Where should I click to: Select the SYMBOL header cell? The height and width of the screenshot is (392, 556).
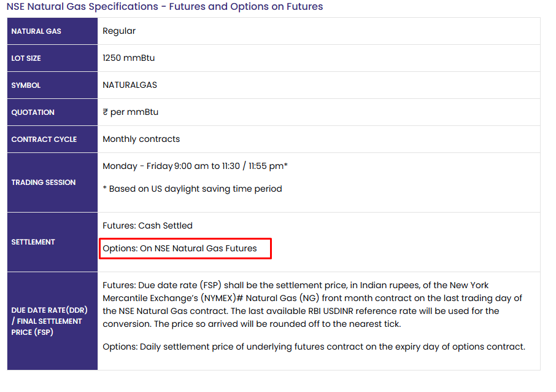[53, 85]
